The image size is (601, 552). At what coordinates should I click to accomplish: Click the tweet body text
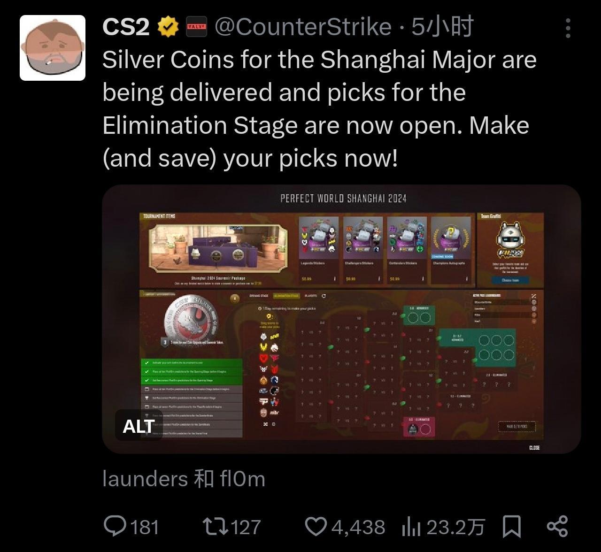pyautogui.click(x=319, y=109)
